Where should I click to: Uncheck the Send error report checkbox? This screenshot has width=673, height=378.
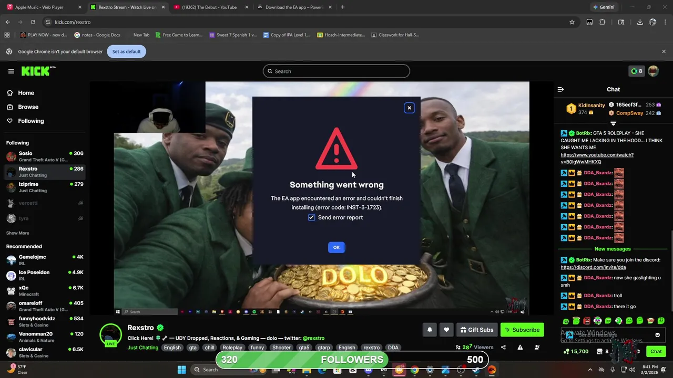click(x=311, y=217)
